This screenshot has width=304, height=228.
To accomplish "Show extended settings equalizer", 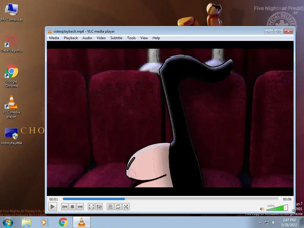I will click(x=99, y=207).
